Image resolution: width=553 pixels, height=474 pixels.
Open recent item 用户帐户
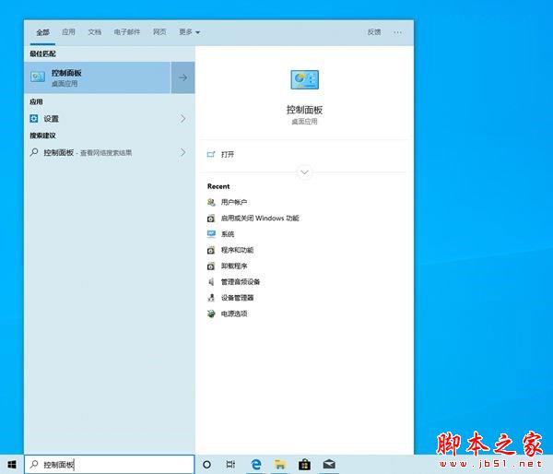[233, 202]
